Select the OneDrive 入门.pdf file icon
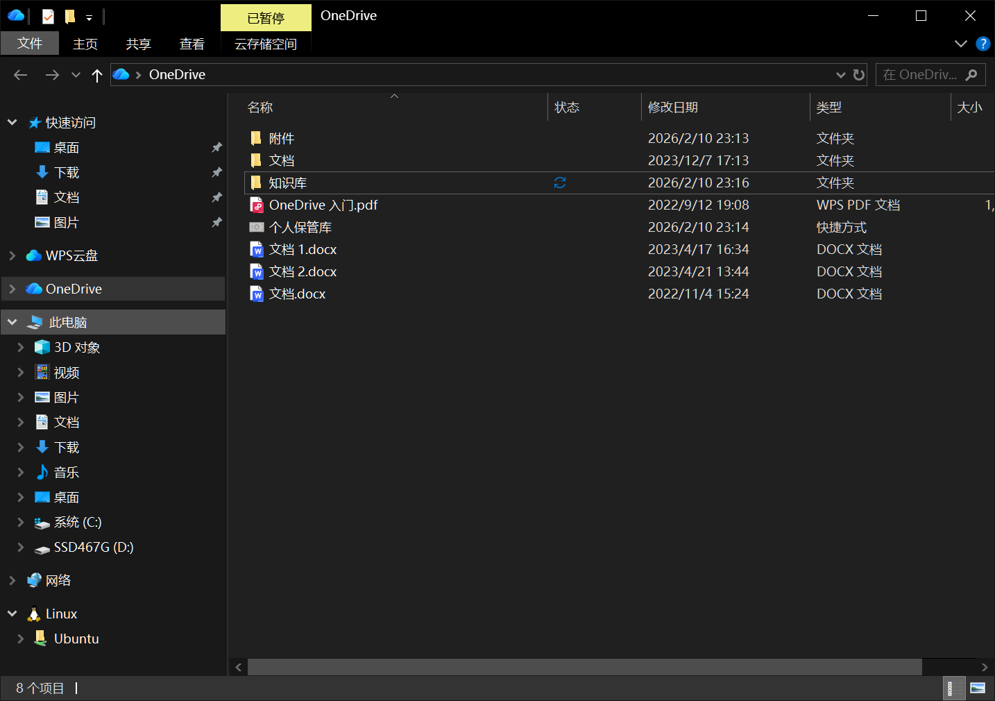The height and width of the screenshot is (701, 995). coord(257,205)
